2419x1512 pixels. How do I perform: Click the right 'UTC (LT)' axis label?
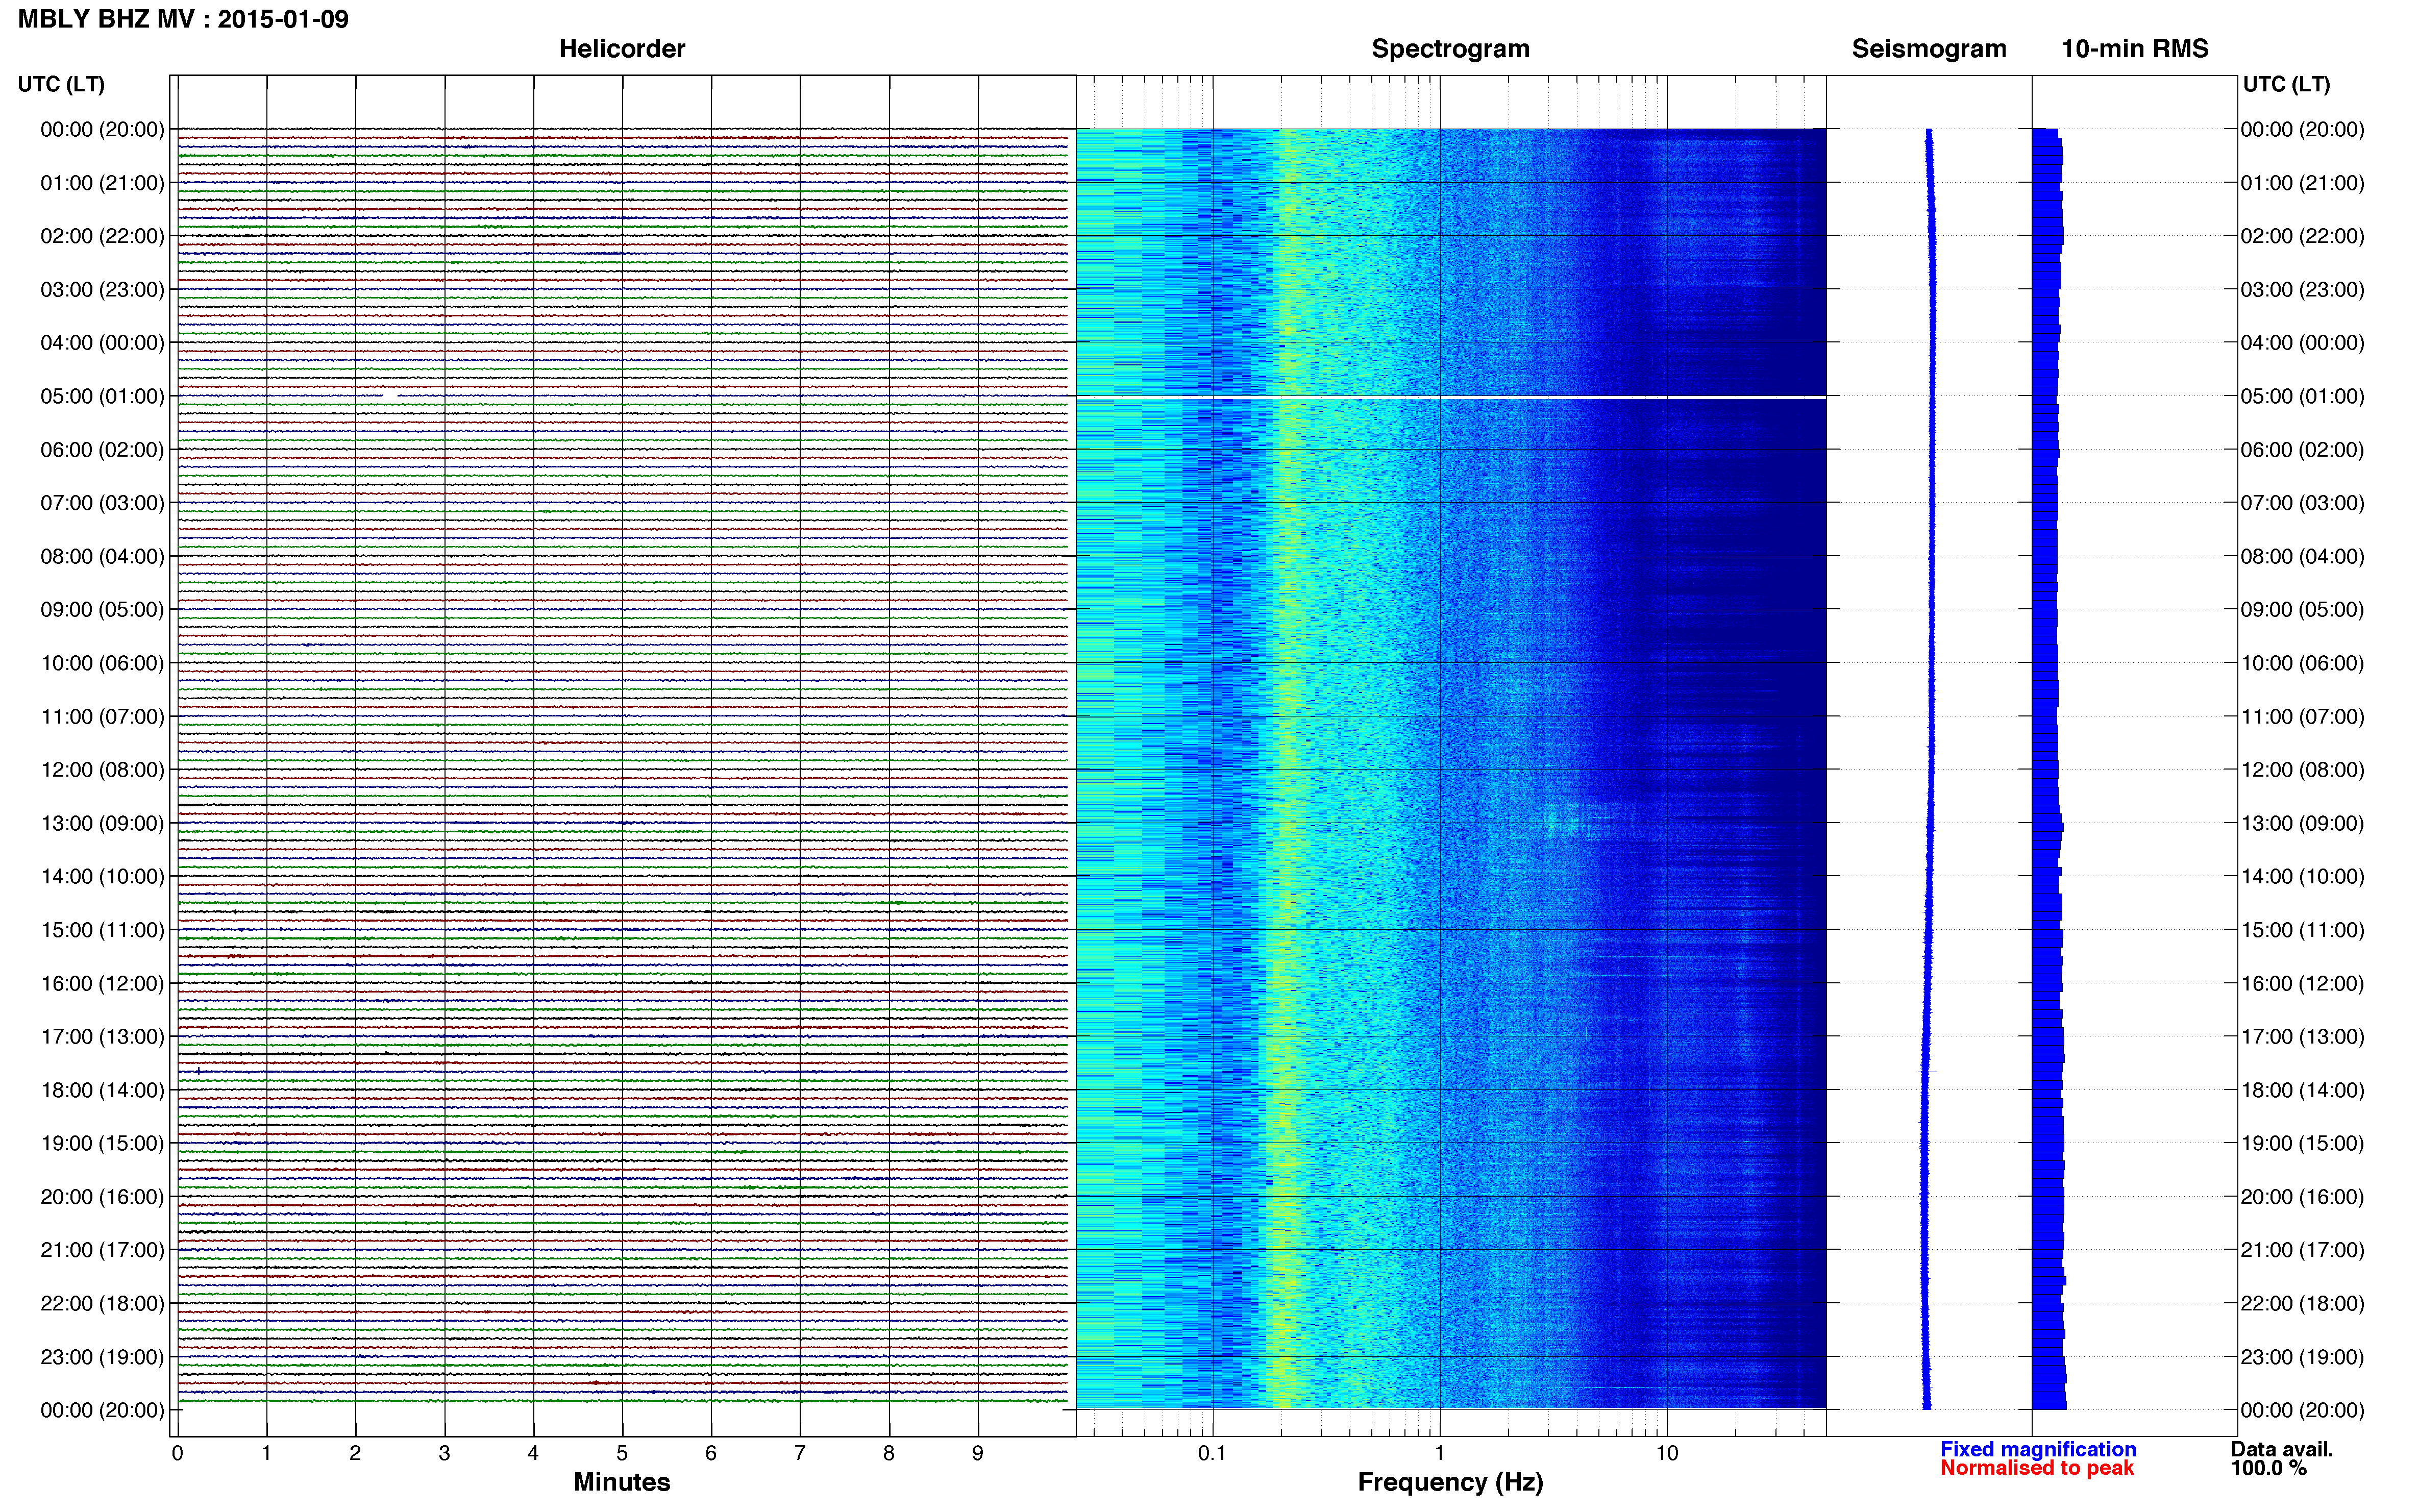(x=2286, y=84)
